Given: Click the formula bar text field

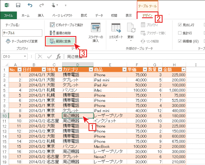Looking at the screenshot, I should click(135, 57).
